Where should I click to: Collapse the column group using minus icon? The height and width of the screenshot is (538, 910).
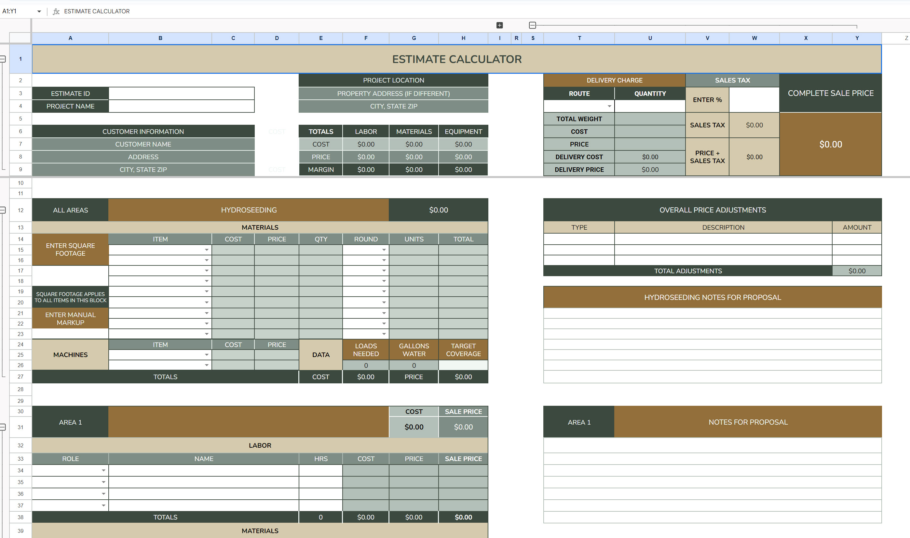pos(532,25)
